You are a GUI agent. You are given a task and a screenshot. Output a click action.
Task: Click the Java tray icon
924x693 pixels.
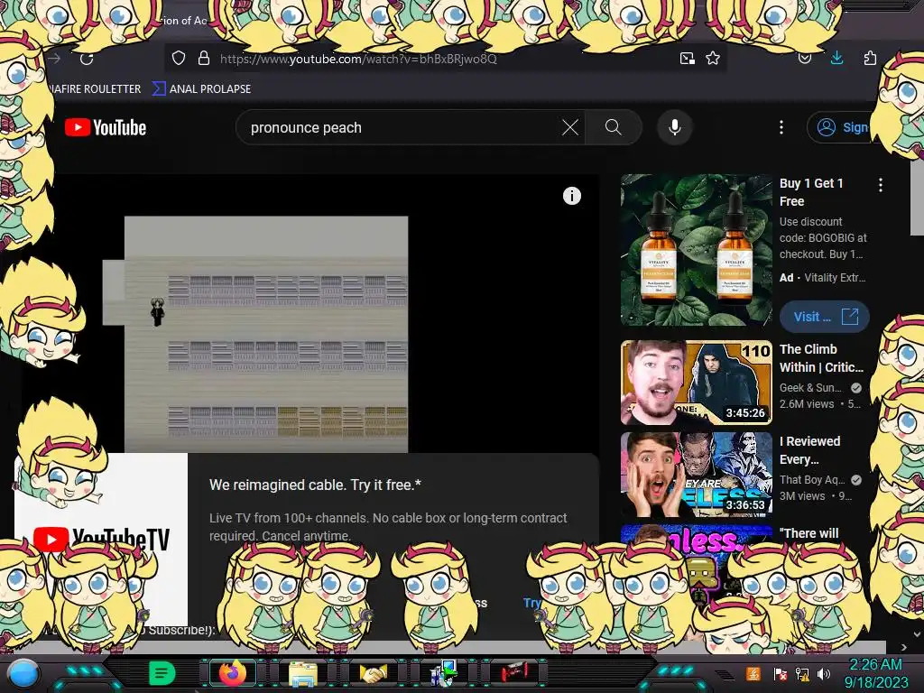click(x=753, y=673)
